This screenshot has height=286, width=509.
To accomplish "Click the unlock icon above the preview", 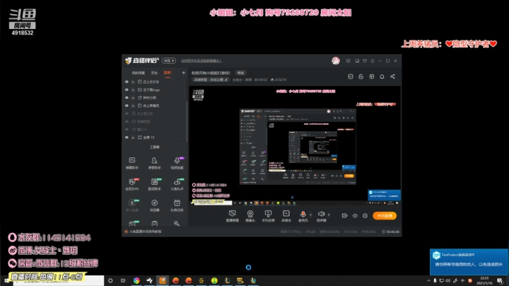I will pyautogui.click(x=361, y=76).
